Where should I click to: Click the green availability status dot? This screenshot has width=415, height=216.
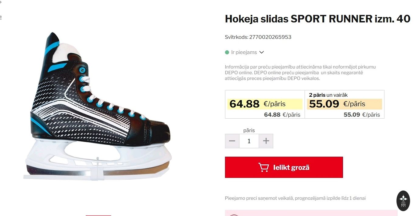(227, 52)
